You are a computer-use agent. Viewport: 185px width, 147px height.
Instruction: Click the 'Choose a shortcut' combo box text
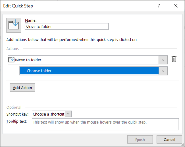(48, 114)
